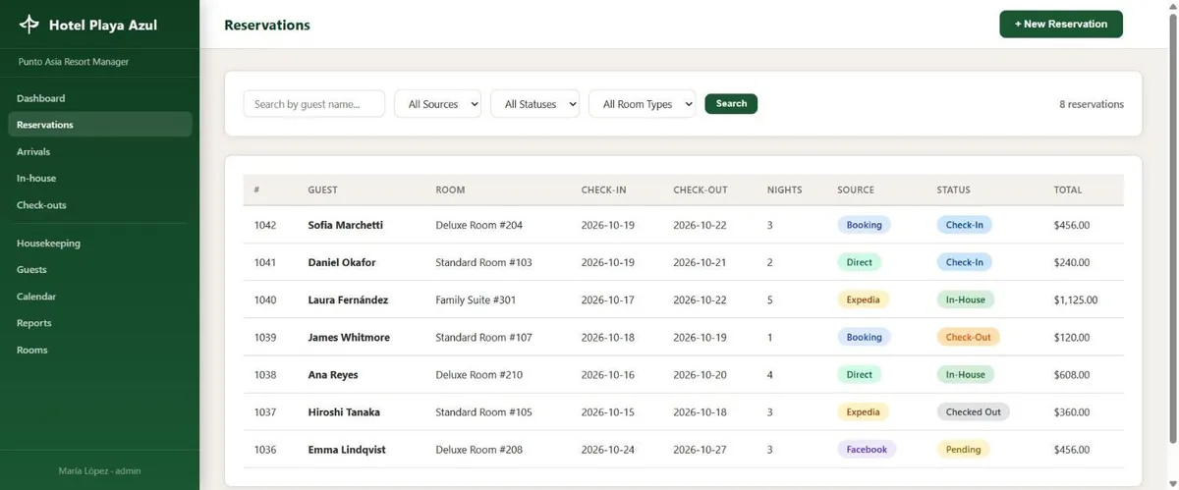Click reservation number 1042
The image size is (1179, 490).
click(x=265, y=225)
